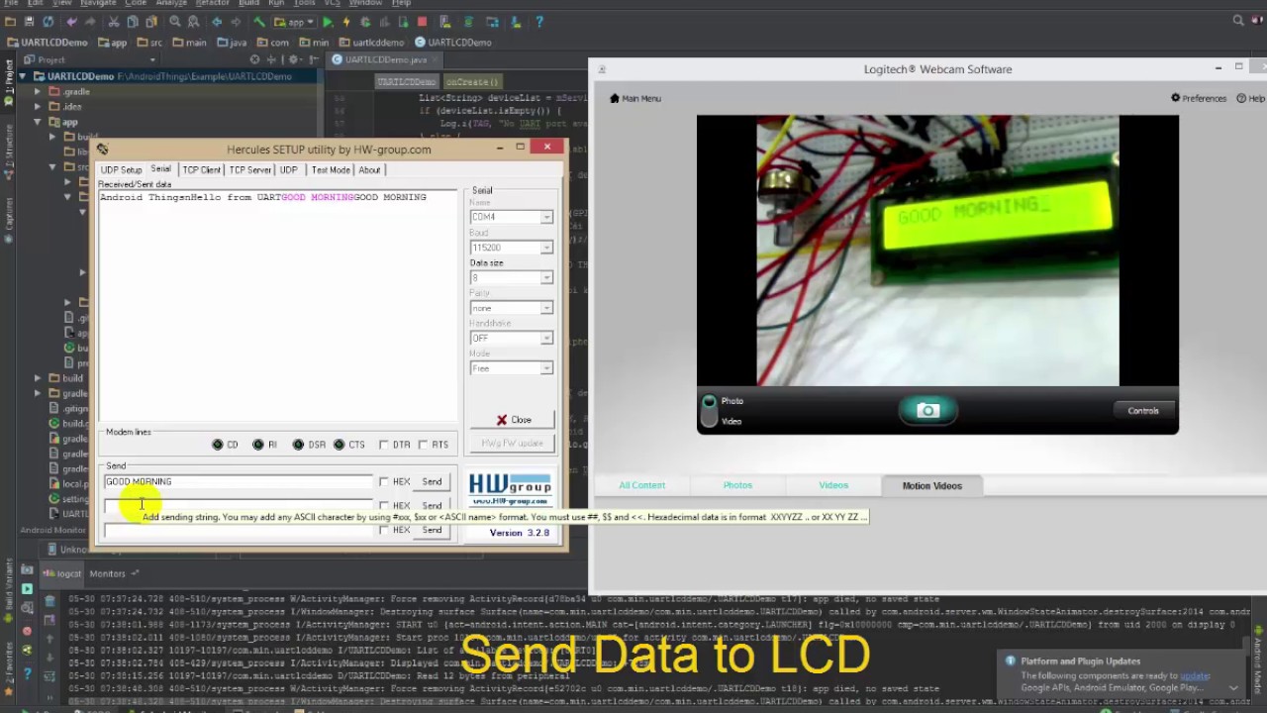Switch to TCP Client tab in Hercules

click(x=201, y=170)
